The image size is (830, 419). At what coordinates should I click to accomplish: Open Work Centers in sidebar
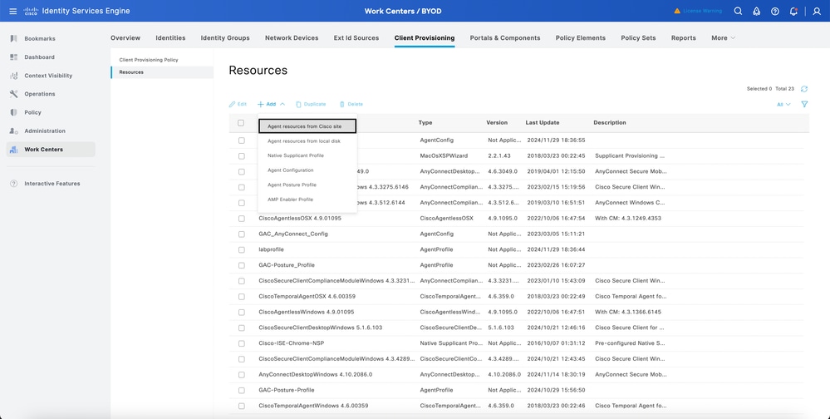(51, 150)
